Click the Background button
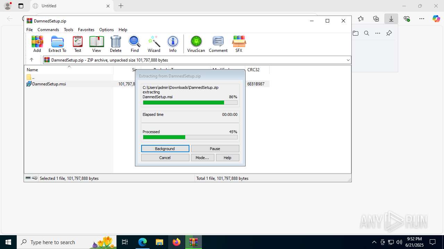This screenshot has width=444, height=249. (165, 149)
